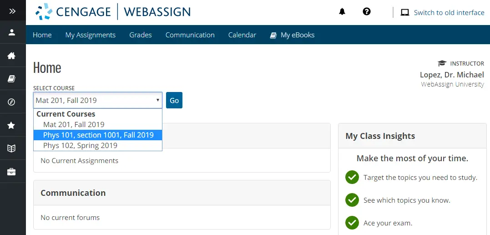490x235 pixels.
Task: Open My eBooks from navigation bar
Action: pyautogui.click(x=292, y=35)
